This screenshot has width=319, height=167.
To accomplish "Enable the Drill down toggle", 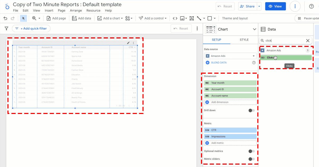I will tap(251, 110).
